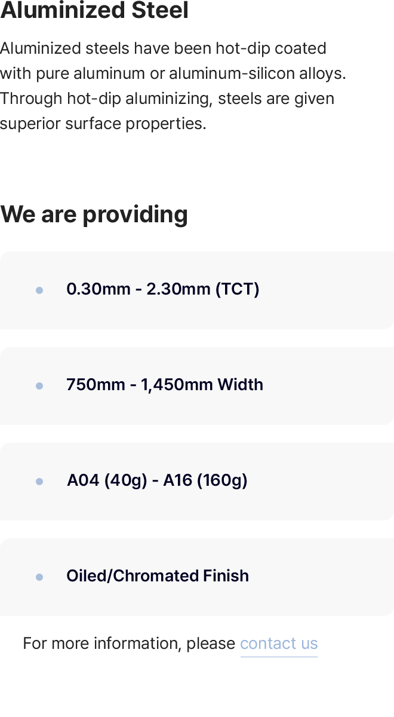Screen dimensions: 394x717
Task: Click the bullet dot beside Oiled/Chromated Finish
Action: click(x=39, y=577)
